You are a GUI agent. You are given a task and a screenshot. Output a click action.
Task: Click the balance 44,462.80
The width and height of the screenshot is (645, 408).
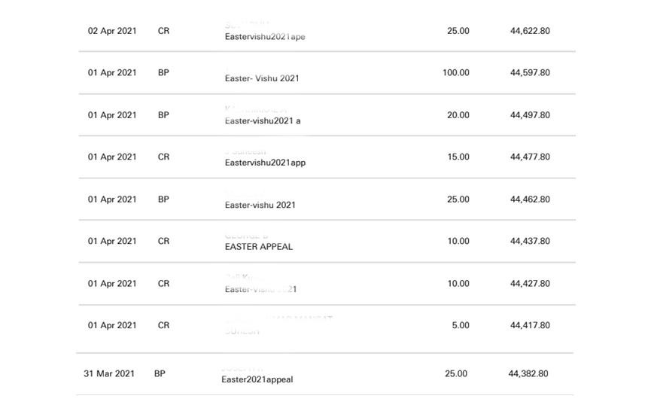[530, 199]
